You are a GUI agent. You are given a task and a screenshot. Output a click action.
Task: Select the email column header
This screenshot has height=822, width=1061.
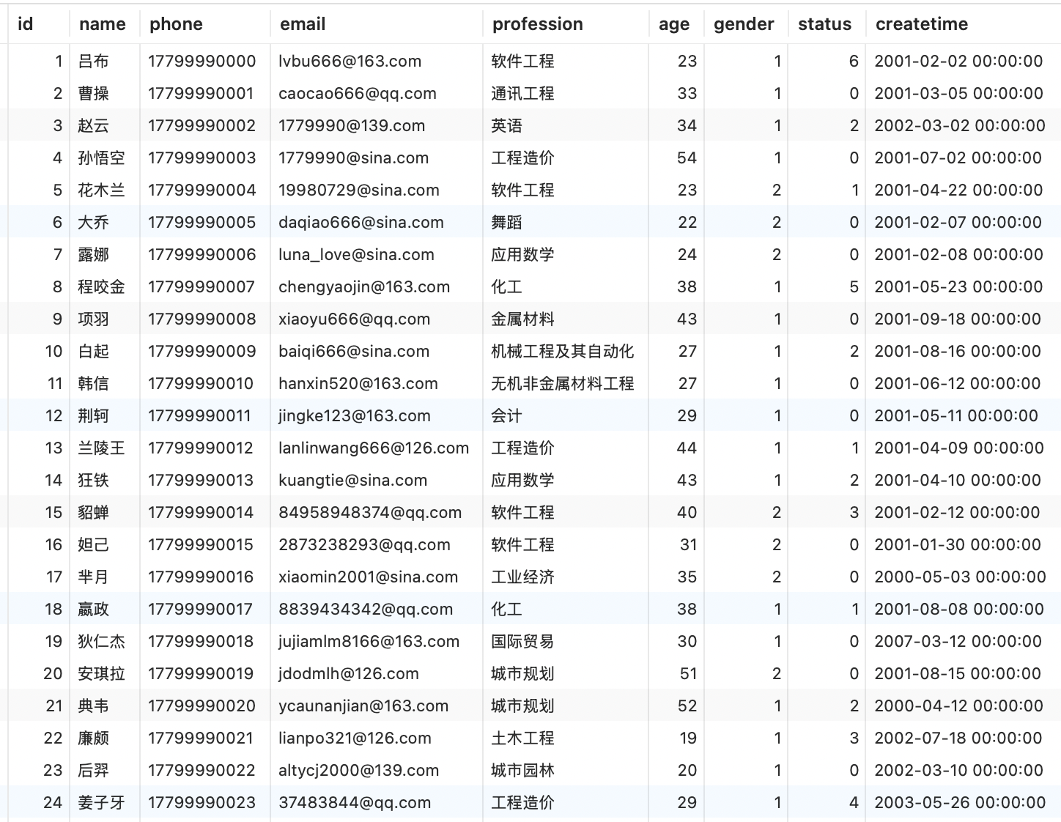(303, 24)
